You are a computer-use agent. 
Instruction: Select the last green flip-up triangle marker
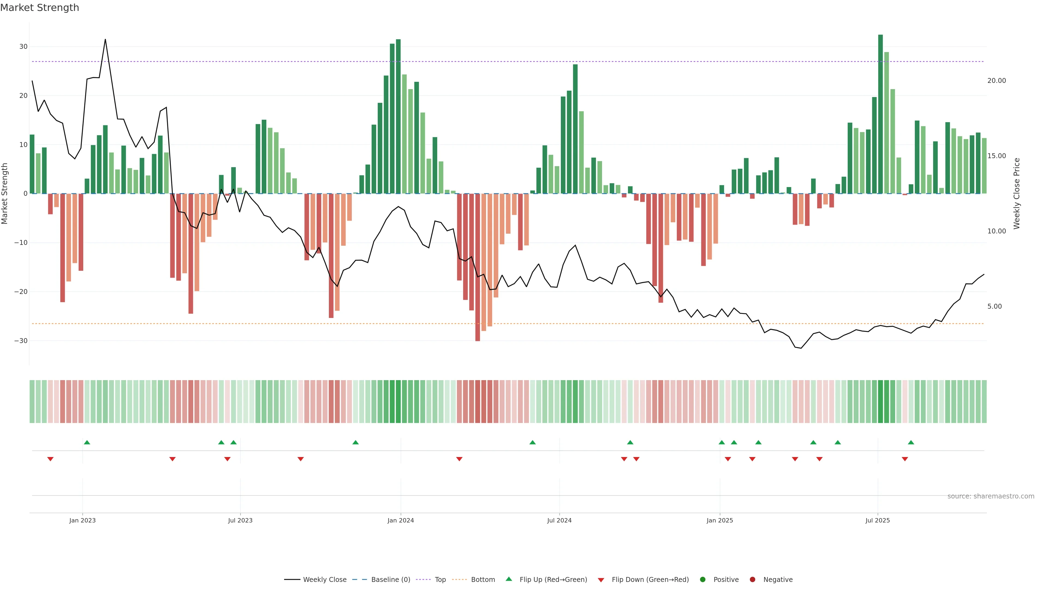pyautogui.click(x=911, y=442)
